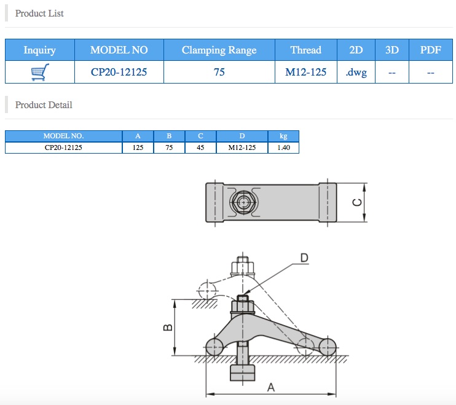Click the top-view clamp drawing

270,202
